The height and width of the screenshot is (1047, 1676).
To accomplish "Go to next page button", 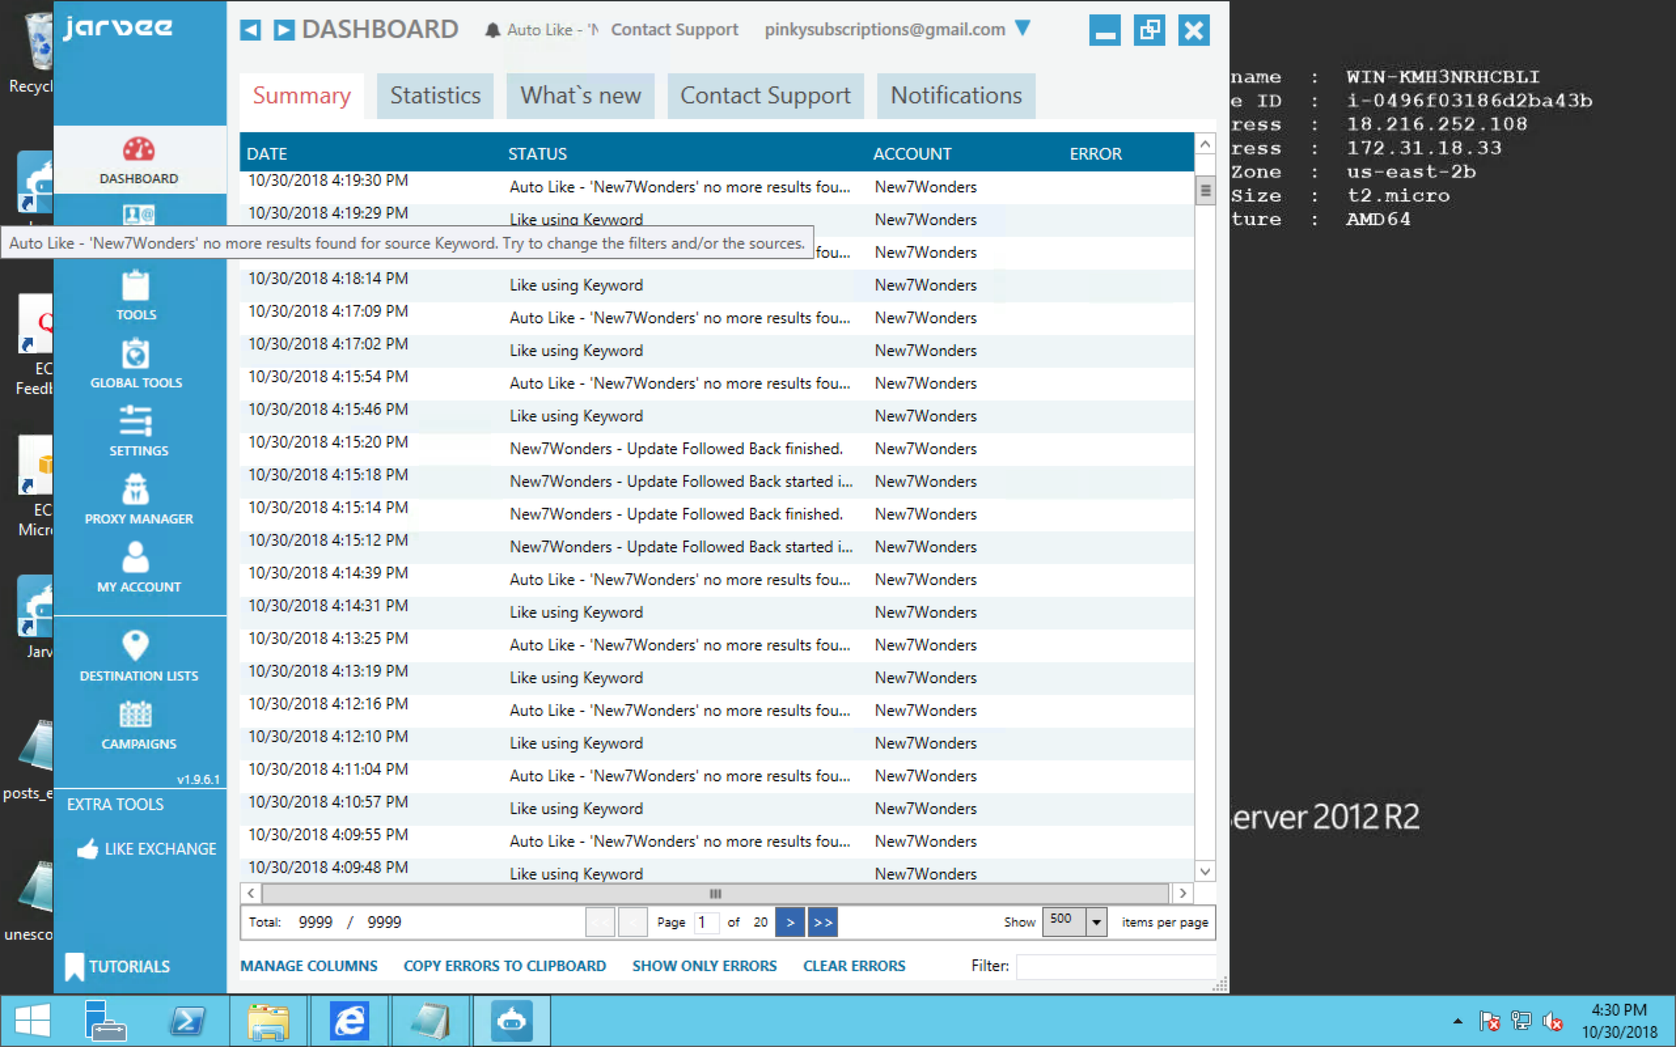I will [x=790, y=923].
